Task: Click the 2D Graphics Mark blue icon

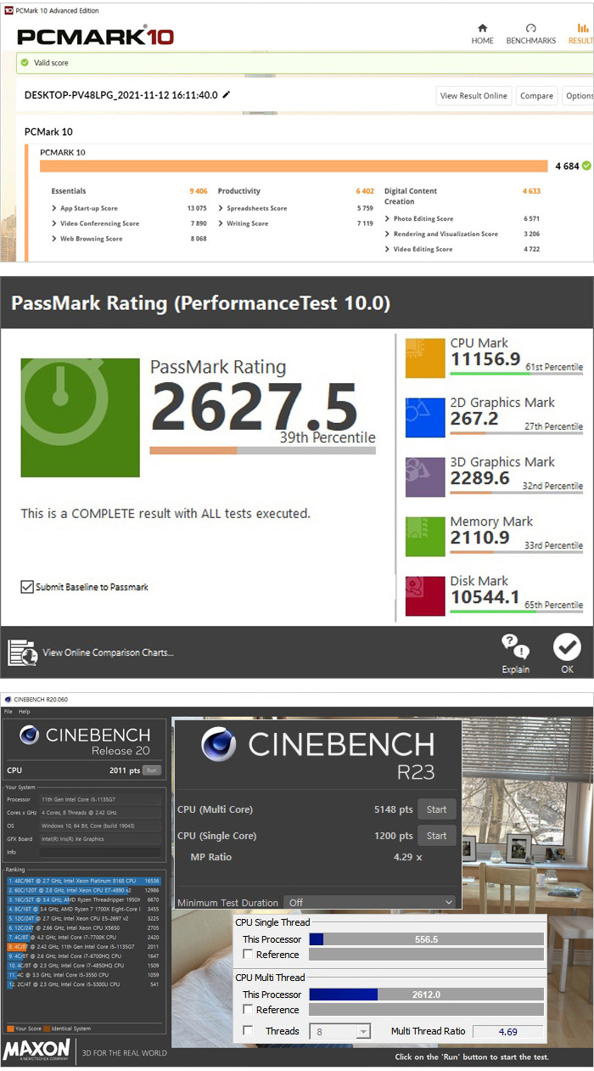Action: tap(425, 417)
